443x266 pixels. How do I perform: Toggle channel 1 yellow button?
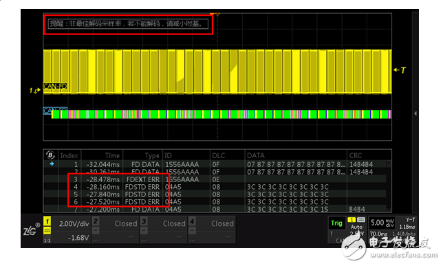click(x=47, y=221)
